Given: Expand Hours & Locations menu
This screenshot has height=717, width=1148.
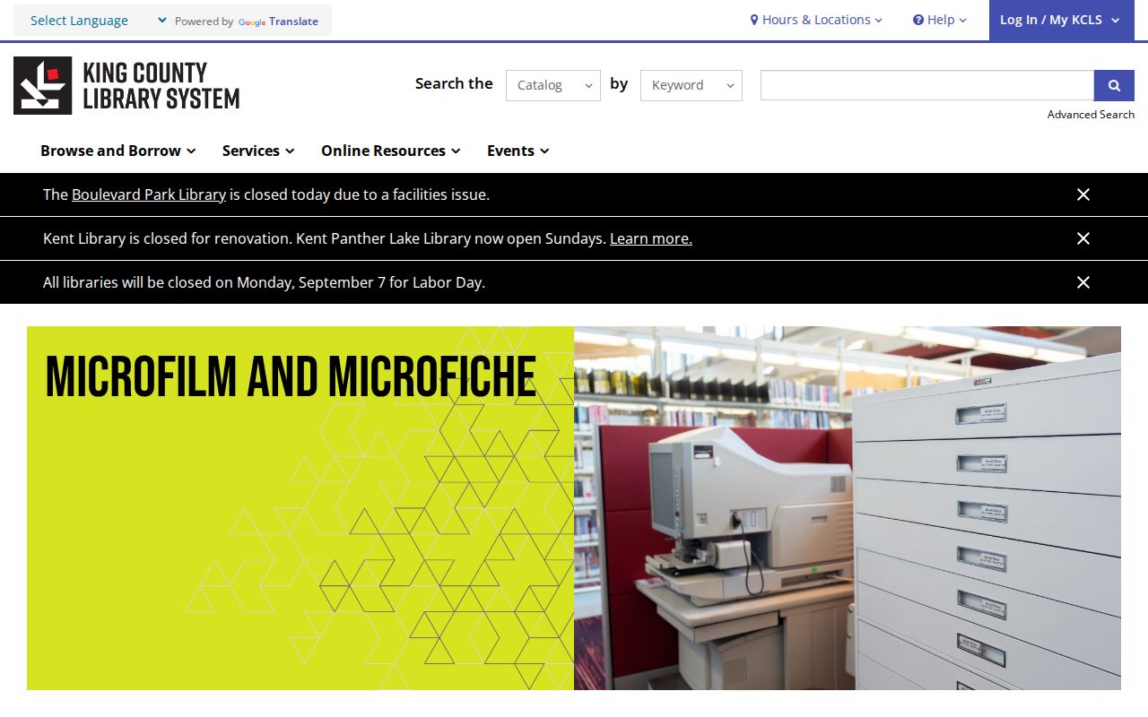Looking at the screenshot, I should pyautogui.click(x=816, y=20).
